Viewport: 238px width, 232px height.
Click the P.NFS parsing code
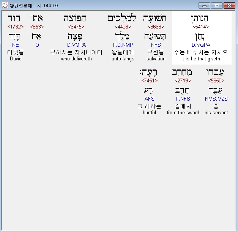tap(183, 99)
